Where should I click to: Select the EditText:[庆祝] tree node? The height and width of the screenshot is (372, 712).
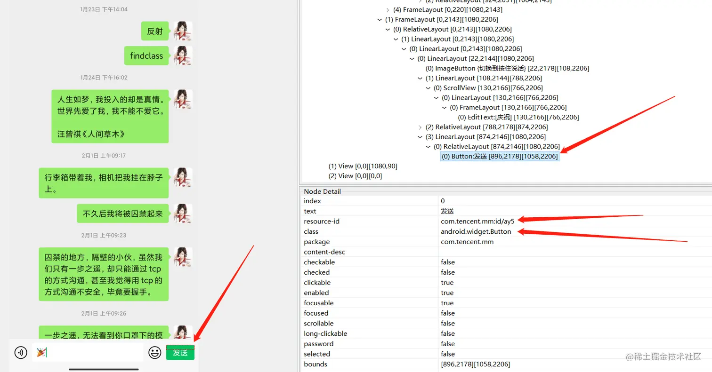point(518,117)
